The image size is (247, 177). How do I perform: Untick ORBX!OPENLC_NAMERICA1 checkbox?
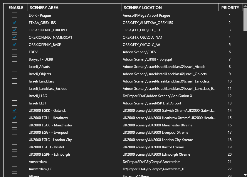click(x=14, y=37)
